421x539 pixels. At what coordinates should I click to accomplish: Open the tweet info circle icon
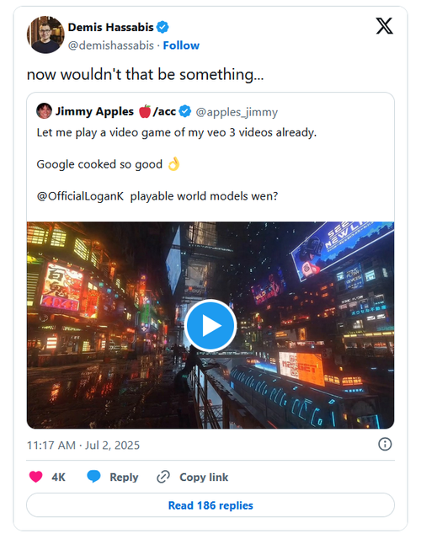[385, 444]
